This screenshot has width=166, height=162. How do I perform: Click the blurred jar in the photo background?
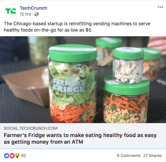(x=108, y=51)
